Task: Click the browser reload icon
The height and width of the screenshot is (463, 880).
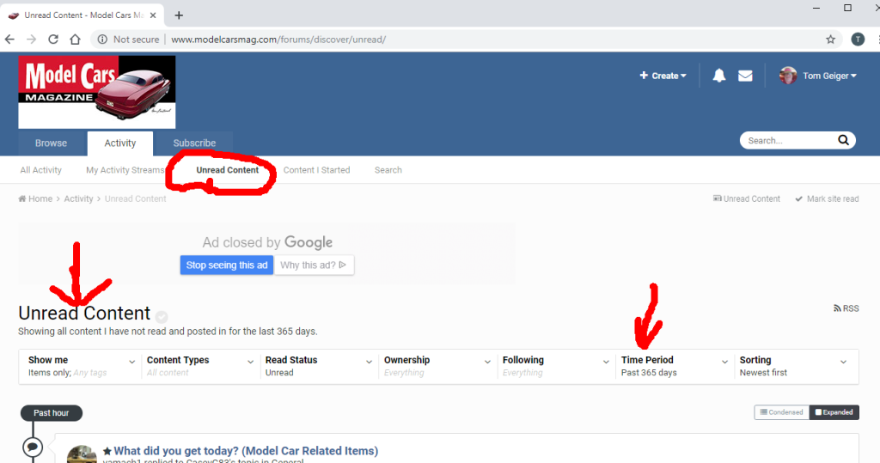Action: (x=53, y=40)
